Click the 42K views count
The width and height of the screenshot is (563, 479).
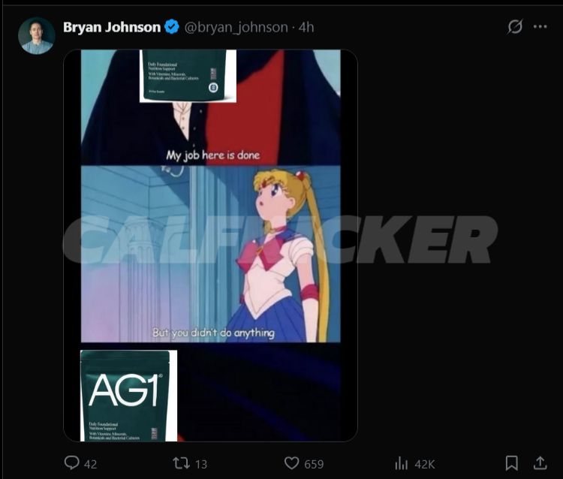coord(425,464)
